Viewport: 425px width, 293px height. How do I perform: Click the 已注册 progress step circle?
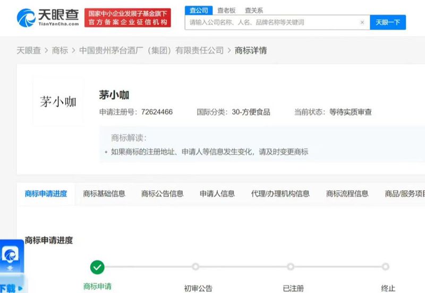tap(290, 267)
